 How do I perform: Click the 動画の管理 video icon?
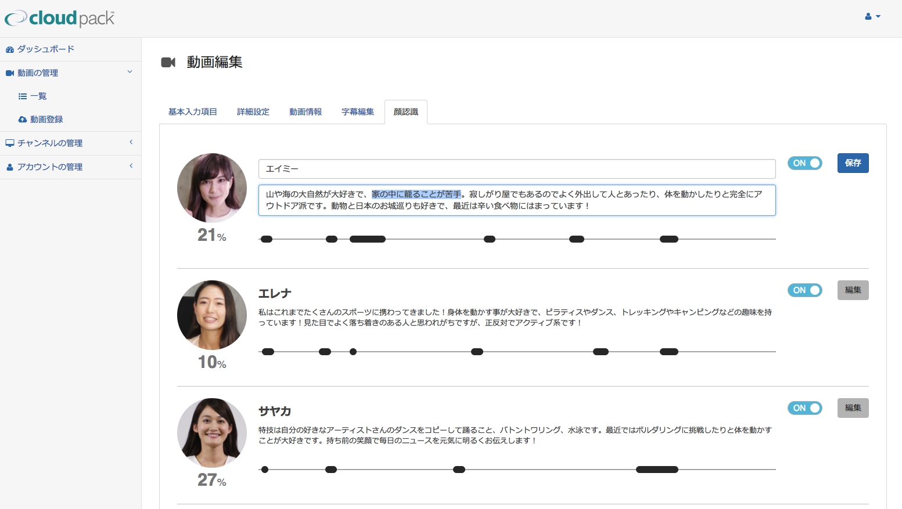click(x=10, y=73)
